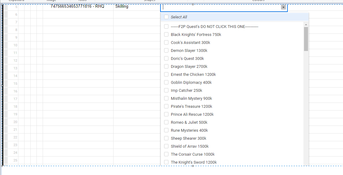Check Goblin Diplomacy 400k

166,82
